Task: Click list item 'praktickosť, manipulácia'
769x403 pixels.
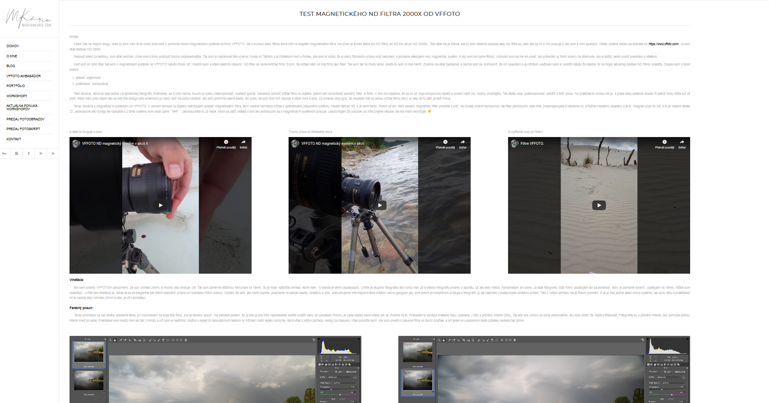Action: point(91,84)
